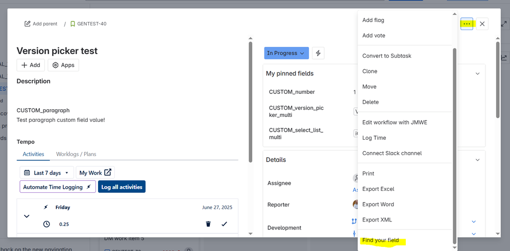Open the Last 7 days date dropdown
This screenshot has height=251, width=510.
coord(47,172)
